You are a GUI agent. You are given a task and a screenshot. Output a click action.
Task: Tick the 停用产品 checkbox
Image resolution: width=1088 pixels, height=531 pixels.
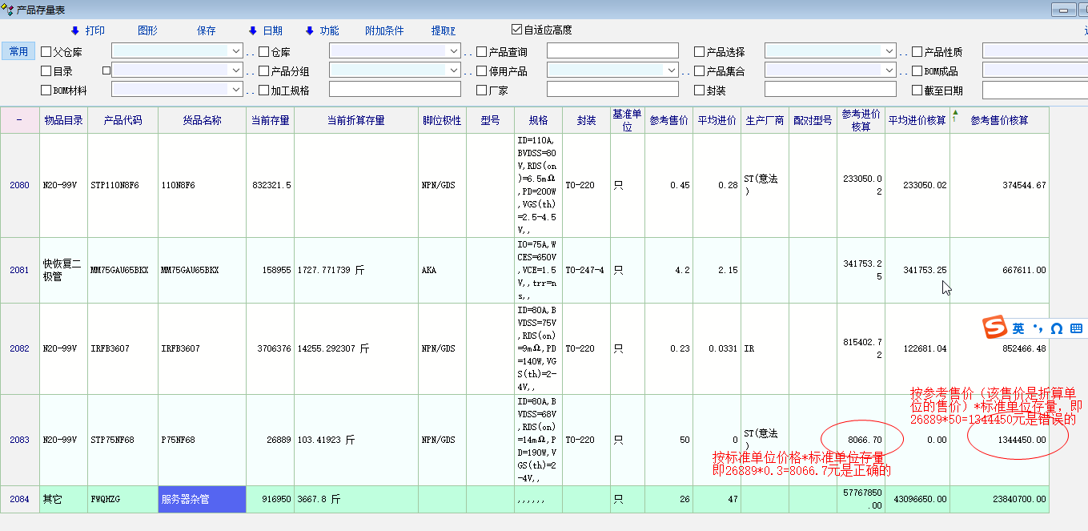click(481, 71)
